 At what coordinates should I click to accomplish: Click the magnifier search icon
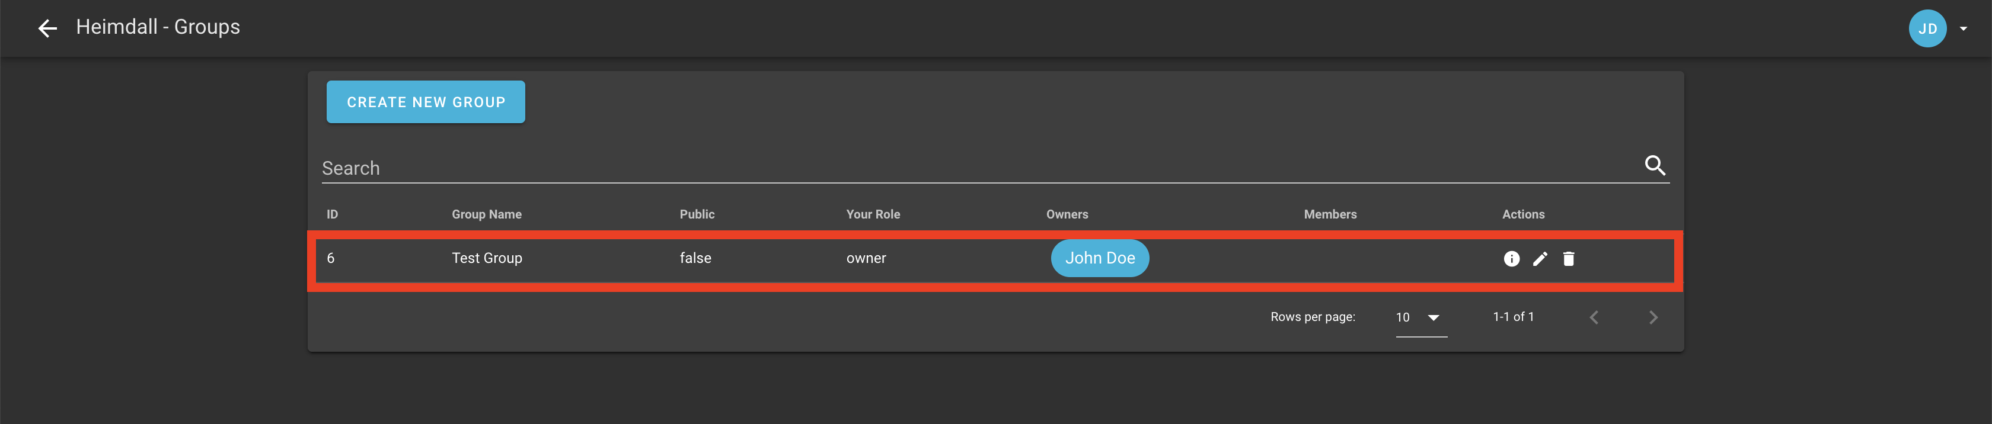coord(1655,165)
